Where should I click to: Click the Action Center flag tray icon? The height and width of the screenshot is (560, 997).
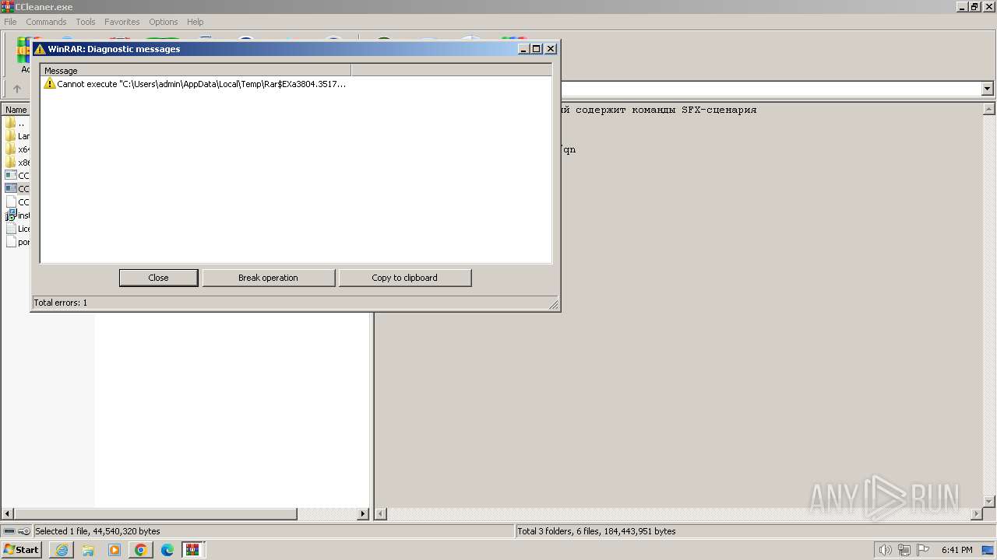click(923, 550)
